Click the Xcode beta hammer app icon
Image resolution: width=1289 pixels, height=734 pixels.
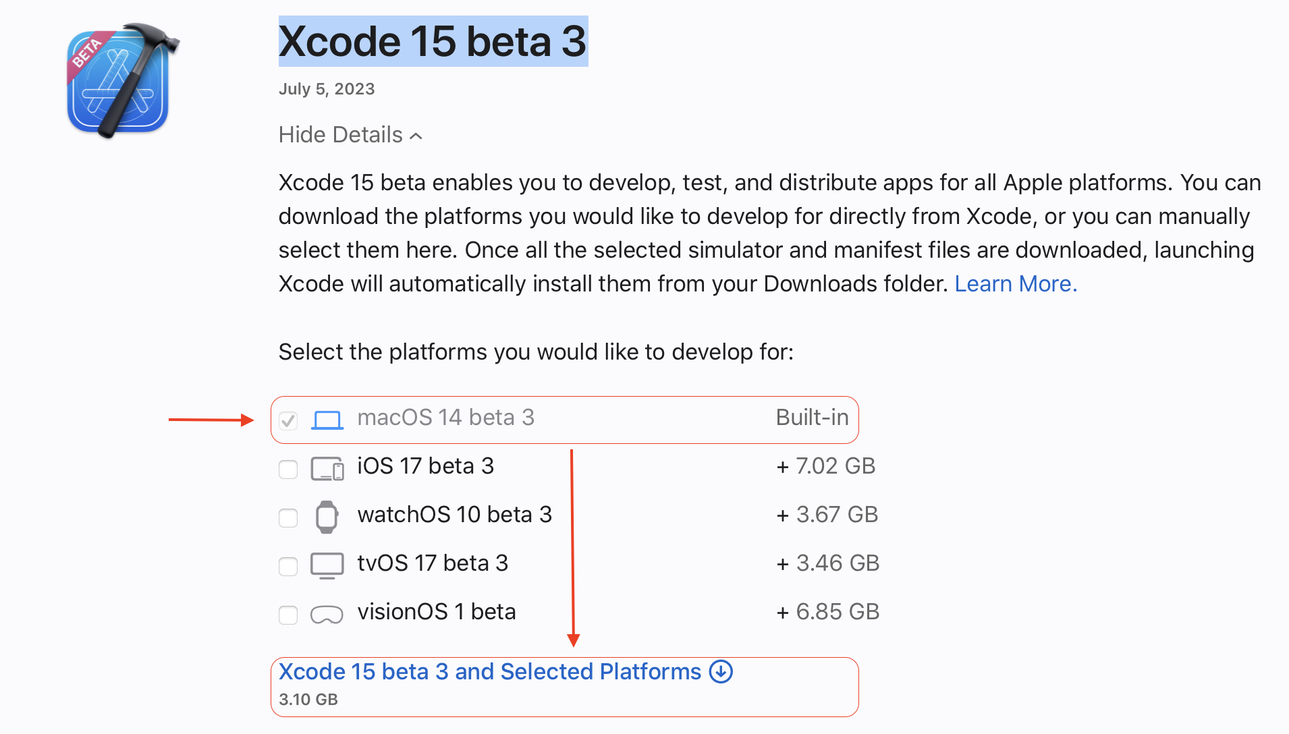pos(120,81)
